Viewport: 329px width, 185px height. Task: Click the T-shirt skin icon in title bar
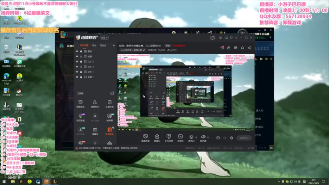pos(231,38)
